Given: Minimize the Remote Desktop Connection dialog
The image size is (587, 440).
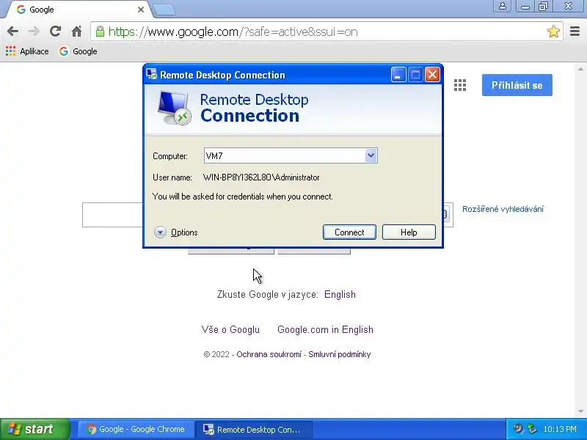Looking at the screenshot, I should coord(398,75).
